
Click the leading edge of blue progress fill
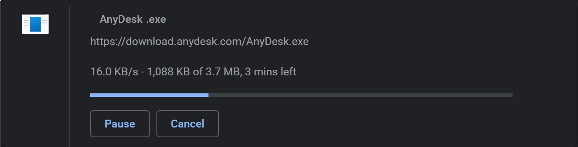(x=208, y=95)
